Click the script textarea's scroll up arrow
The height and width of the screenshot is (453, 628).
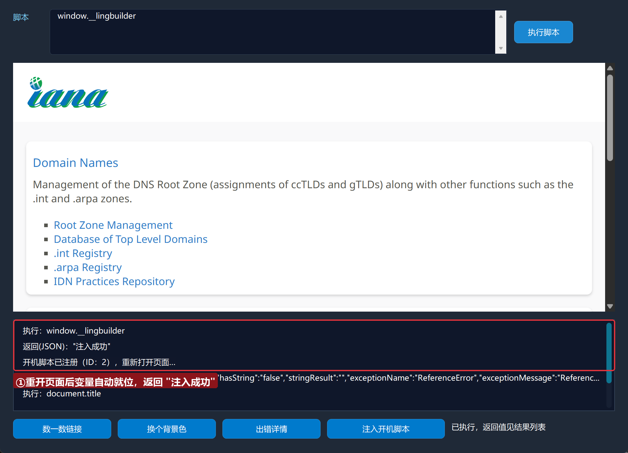501,16
